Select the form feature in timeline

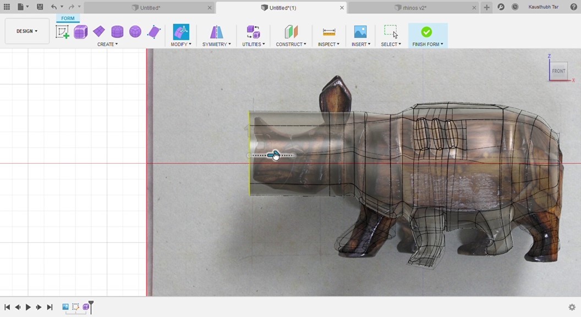86,307
